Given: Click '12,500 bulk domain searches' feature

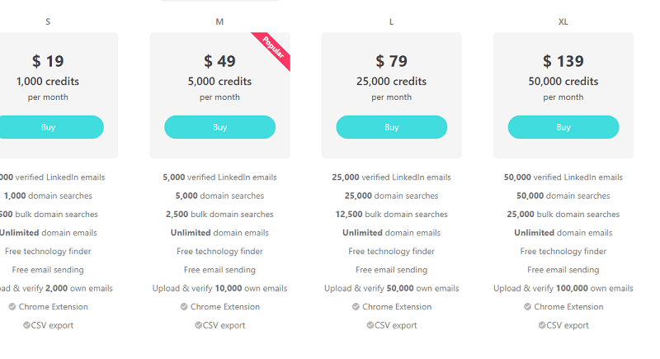Looking at the screenshot, I should tap(391, 215).
